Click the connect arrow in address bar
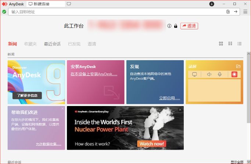Viewport: 251px width, 164px height. tap(236, 12)
